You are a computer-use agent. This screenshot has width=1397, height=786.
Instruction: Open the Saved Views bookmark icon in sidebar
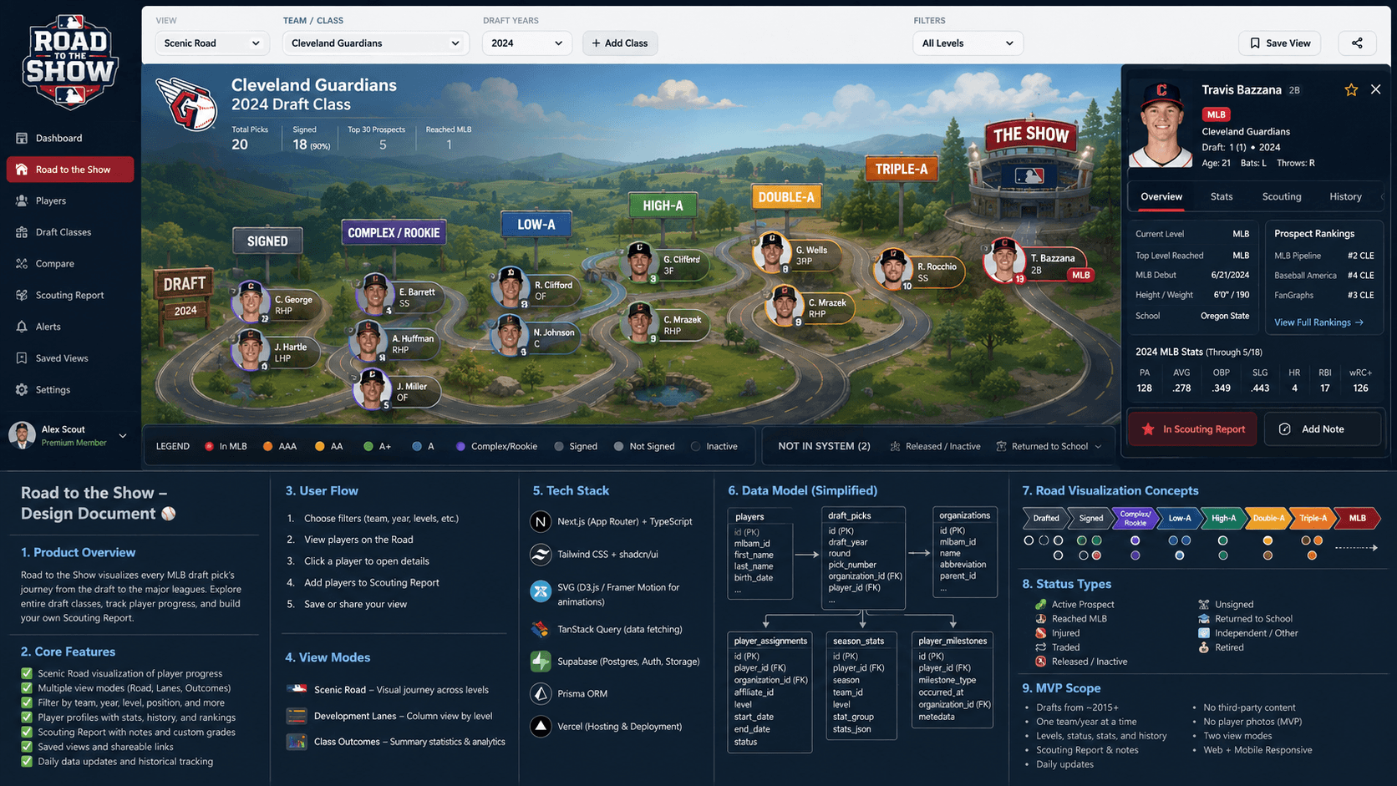(x=22, y=358)
